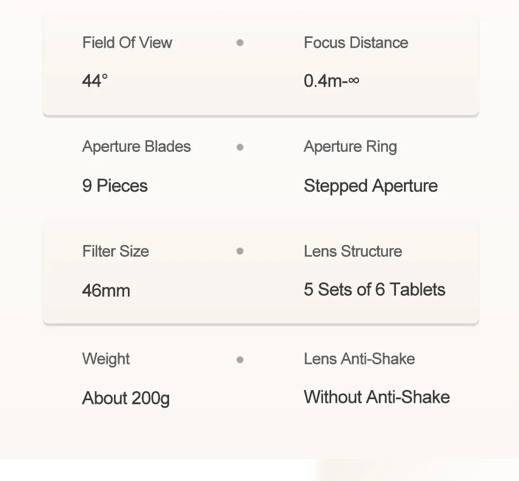519x481 pixels.
Task: Click the 44° field of view value
Action: (95, 81)
